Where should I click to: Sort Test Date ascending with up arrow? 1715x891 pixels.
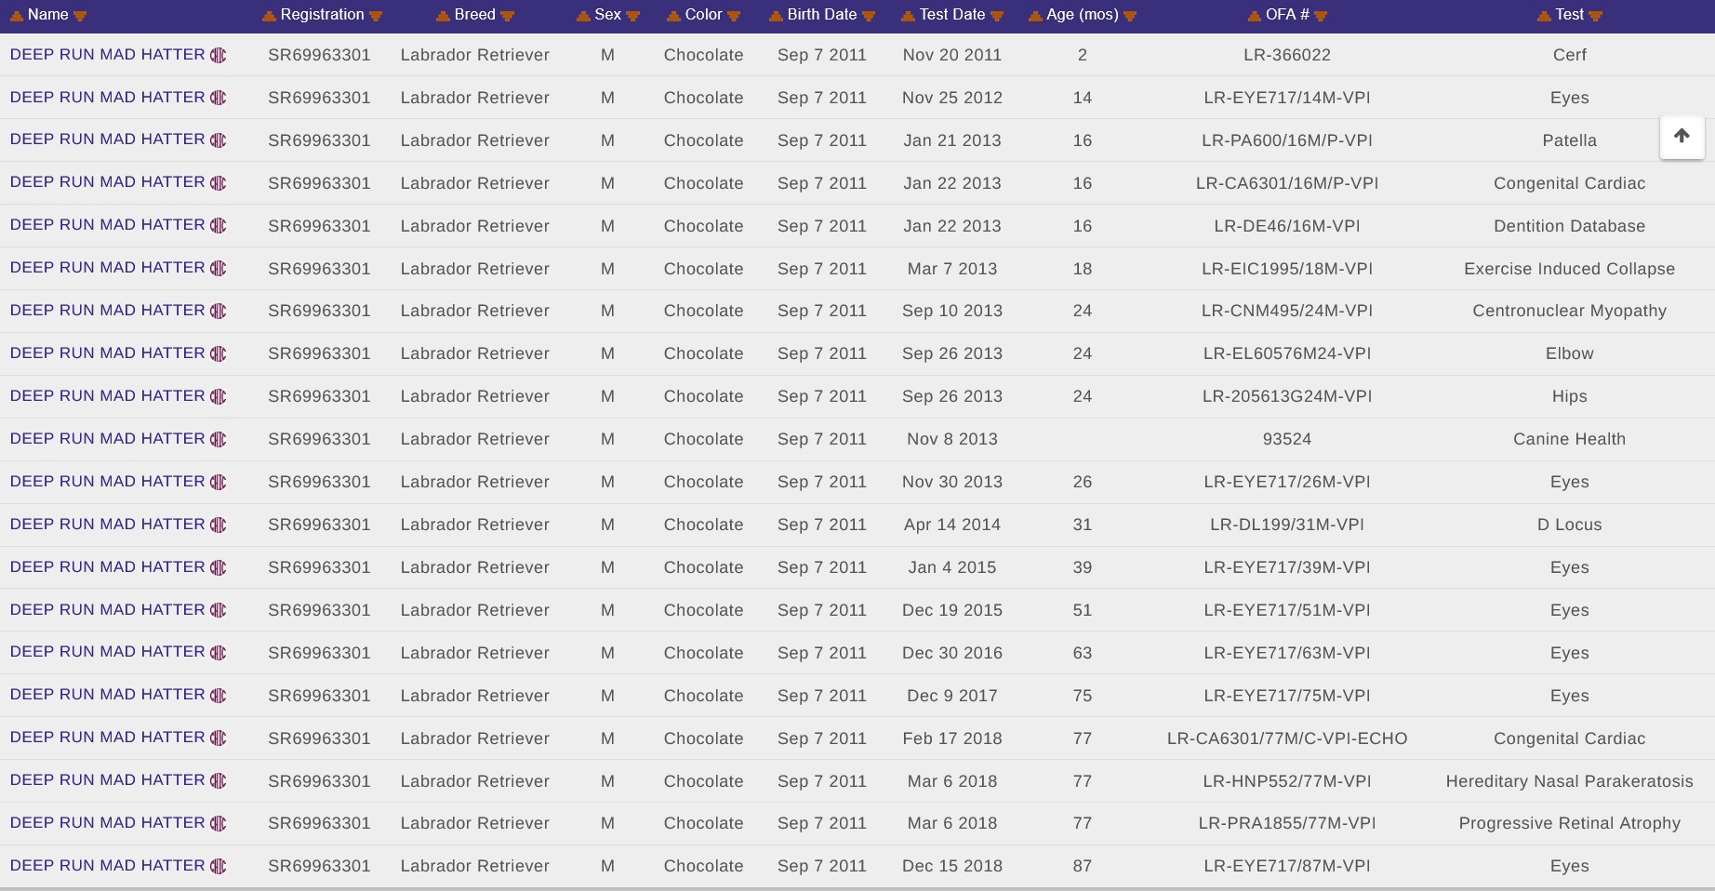tap(909, 16)
